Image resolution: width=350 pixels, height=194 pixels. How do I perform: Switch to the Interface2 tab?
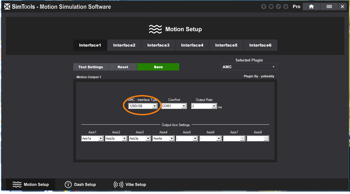[x=124, y=45]
